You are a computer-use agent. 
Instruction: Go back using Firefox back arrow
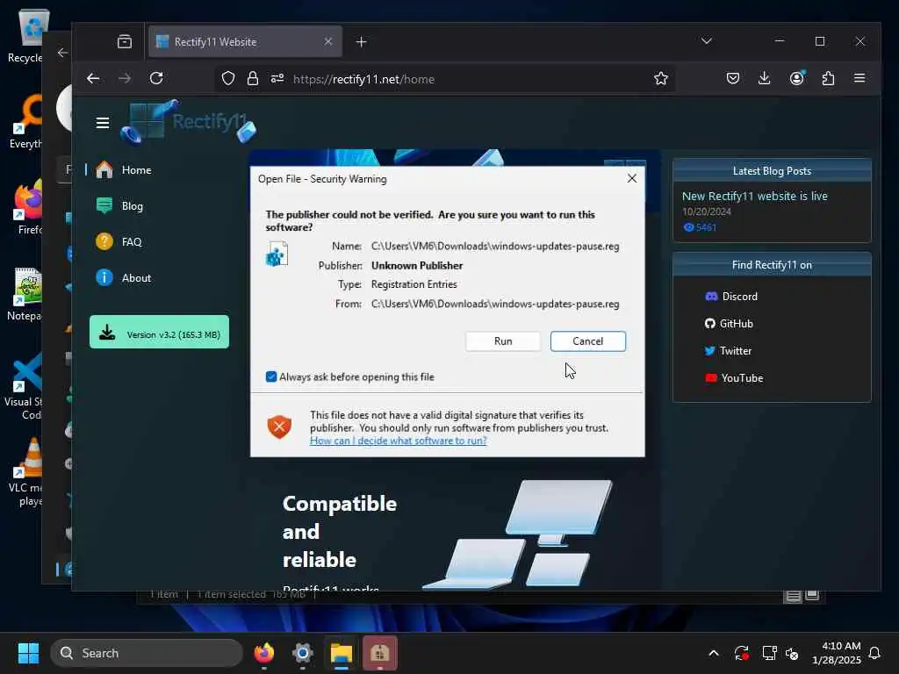(93, 78)
